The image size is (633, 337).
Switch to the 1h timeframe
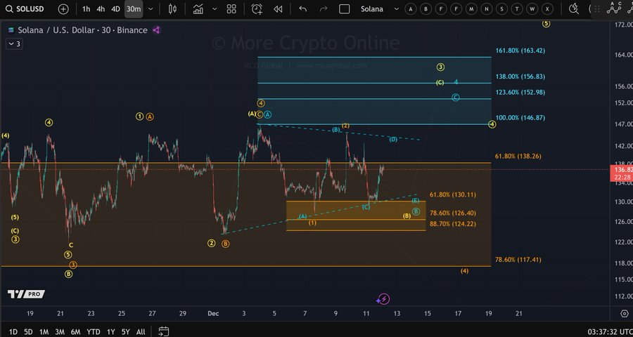coord(86,9)
